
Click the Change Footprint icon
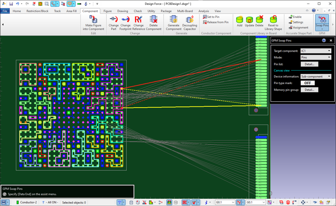click(125, 20)
